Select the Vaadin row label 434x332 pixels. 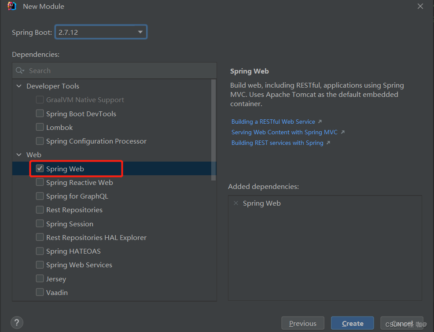tap(57, 292)
